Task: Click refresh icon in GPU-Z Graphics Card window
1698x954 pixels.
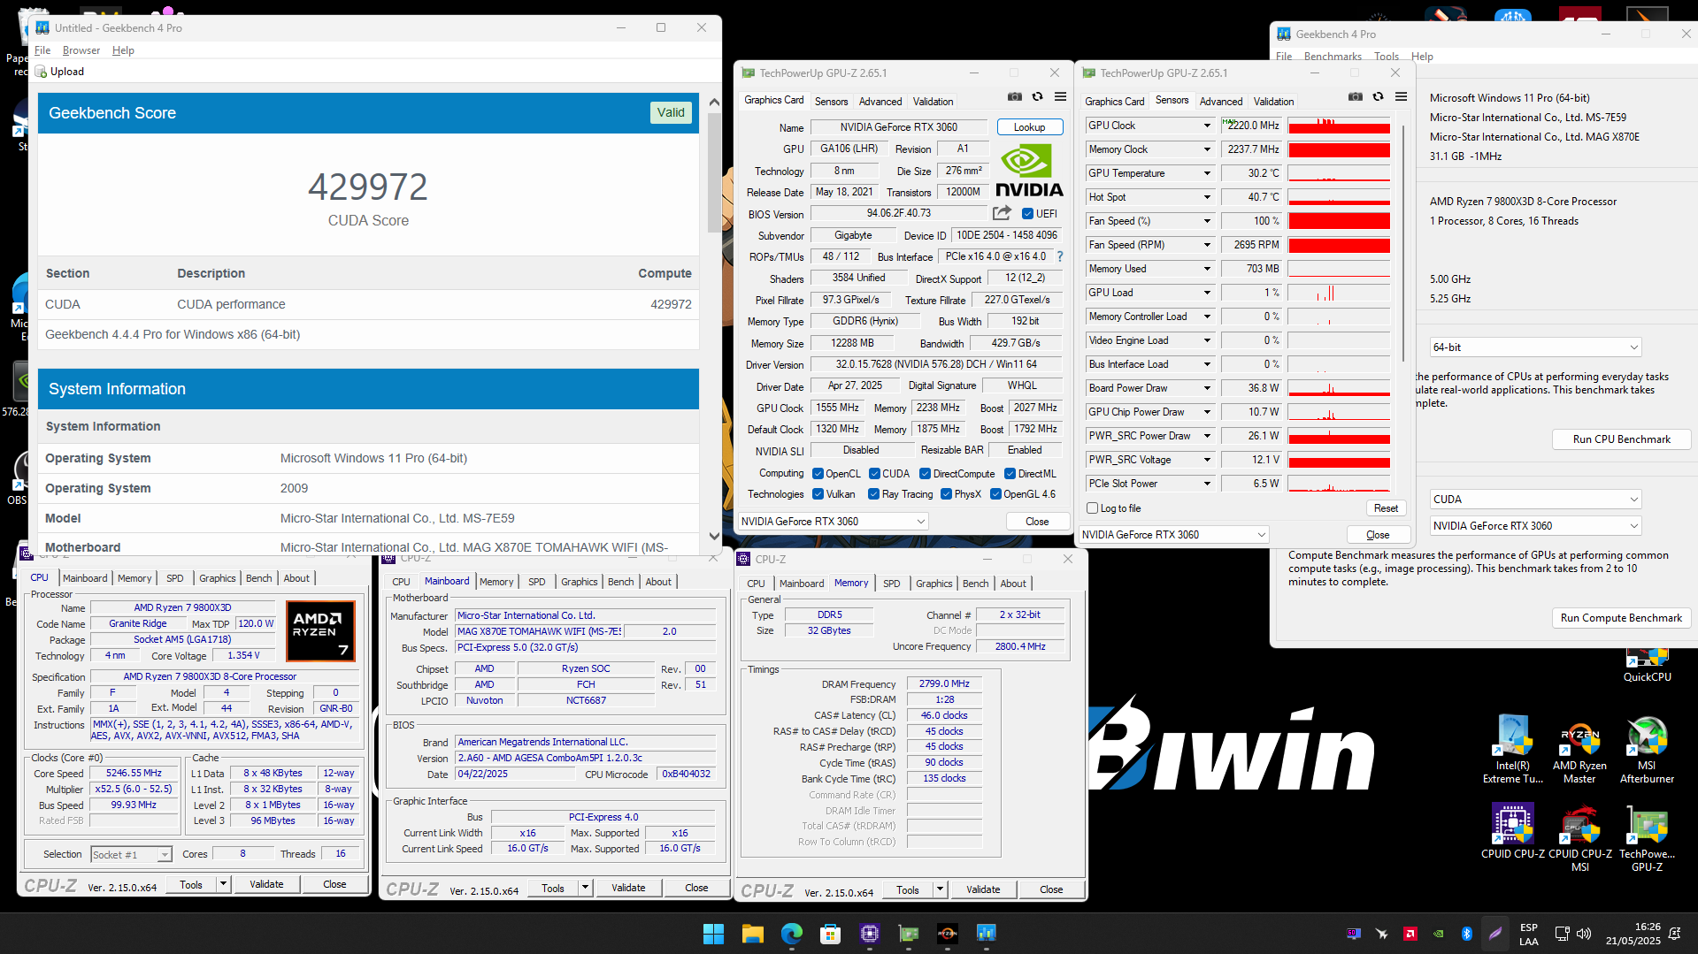Action: [1038, 97]
